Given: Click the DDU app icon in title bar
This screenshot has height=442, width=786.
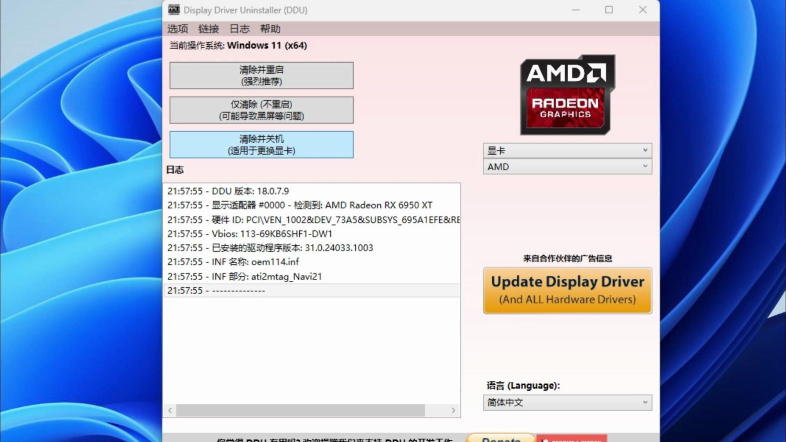Looking at the screenshot, I should tap(174, 9).
